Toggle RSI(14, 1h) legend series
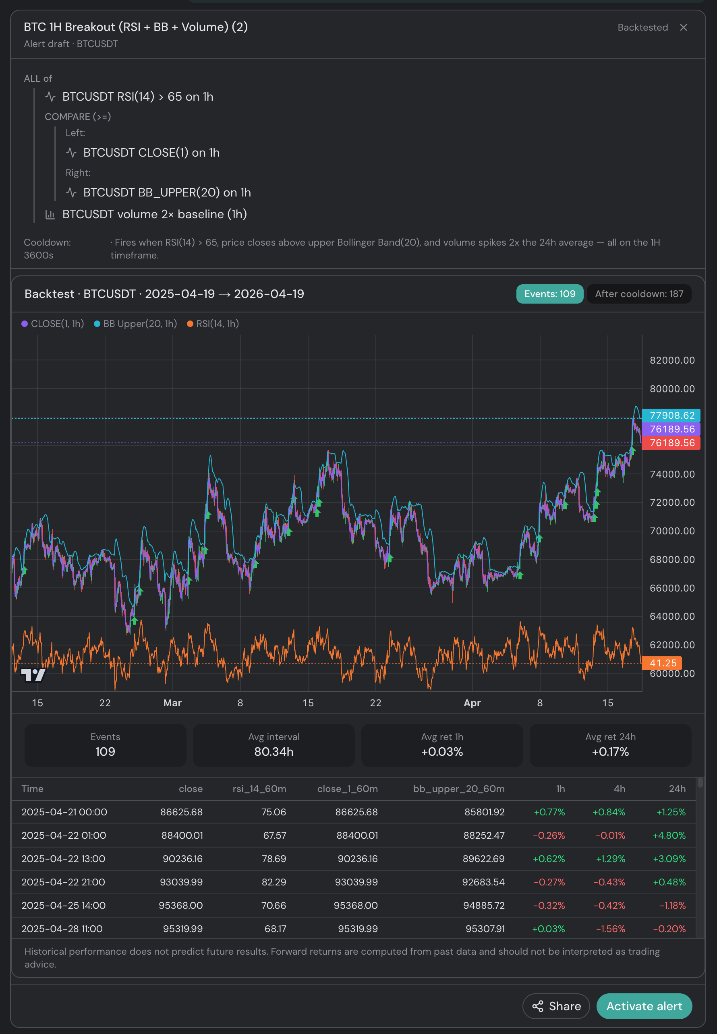Viewport: 717px width, 1034px height. (x=213, y=324)
